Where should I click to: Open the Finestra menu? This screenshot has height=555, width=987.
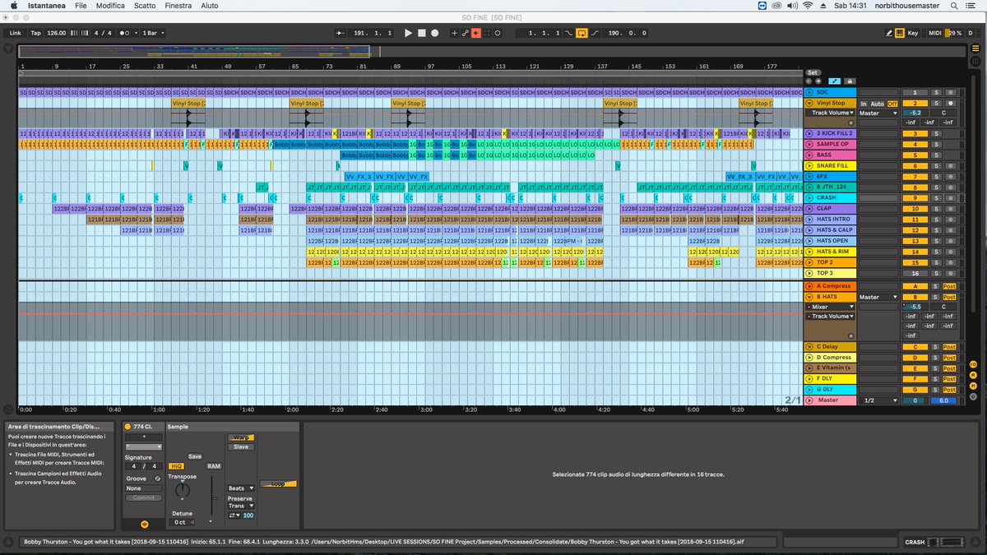click(178, 6)
